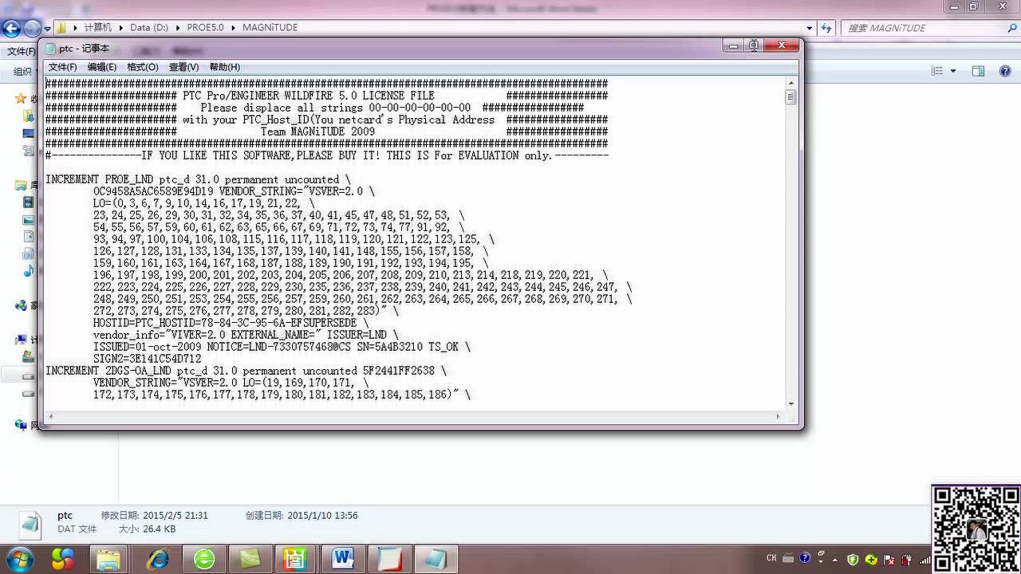Open Internet Explorer from the taskbar
This screenshot has width=1021, height=574.
[x=157, y=559]
